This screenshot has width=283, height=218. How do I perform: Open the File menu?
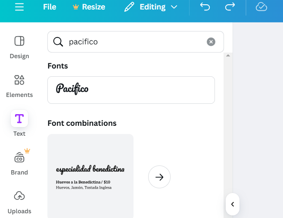click(50, 7)
